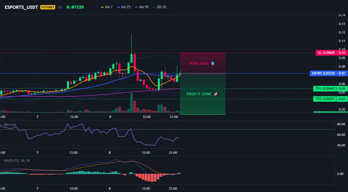Viewport: 348px width, 192px height.
Task: Click the rocket icon beside PROFIT ZONE
Action: pyautogui.click(x=215, y=94)
